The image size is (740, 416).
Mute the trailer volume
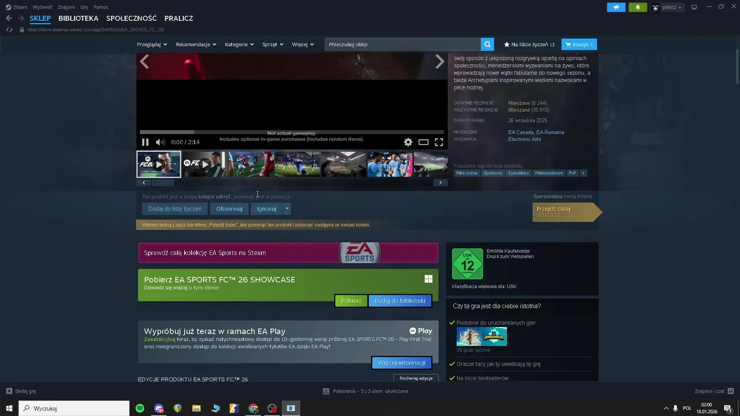160,142
